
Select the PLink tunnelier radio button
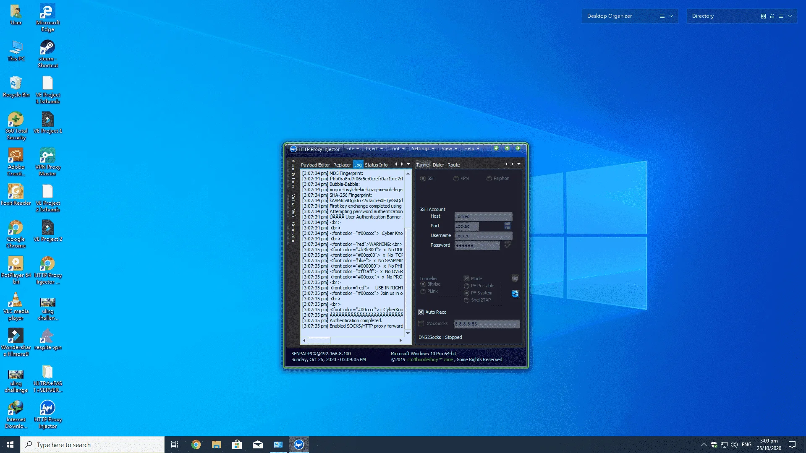click(423, 292)
